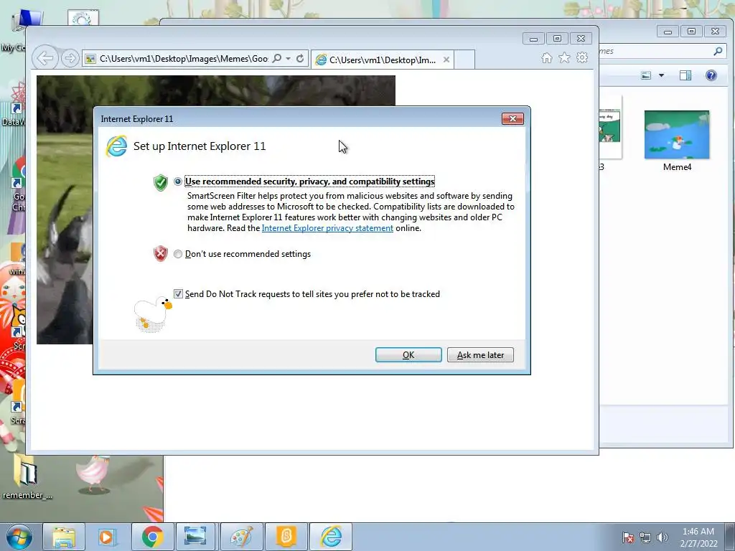Open Favorites via the star icon
This screenshot has width=735, height=551.
tap(564, 57)
